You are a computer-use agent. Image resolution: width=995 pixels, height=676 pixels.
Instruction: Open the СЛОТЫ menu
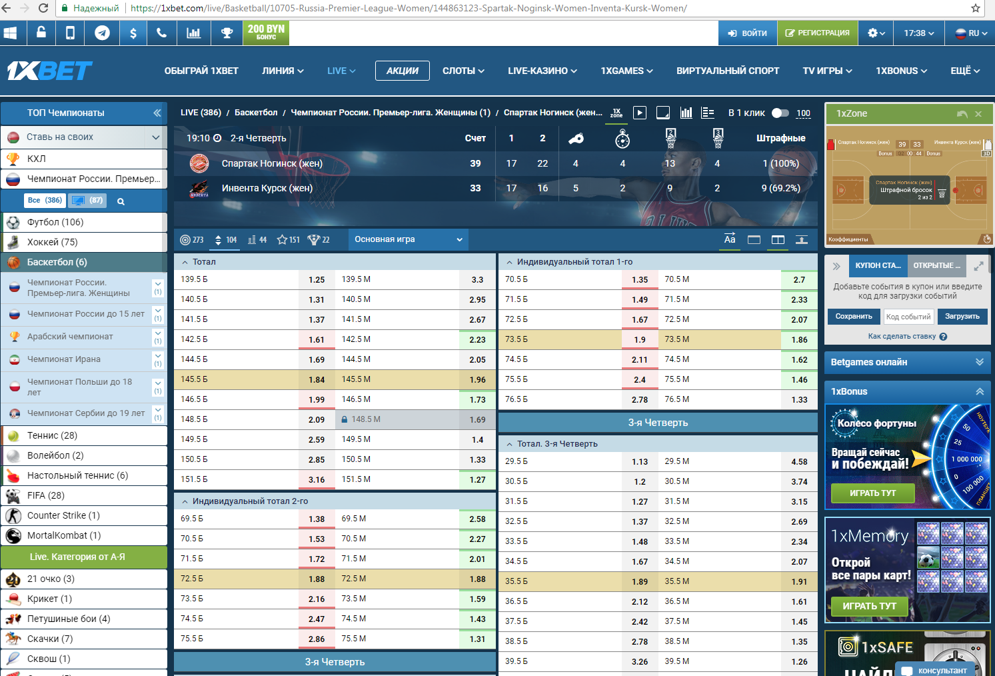[463, 71]
